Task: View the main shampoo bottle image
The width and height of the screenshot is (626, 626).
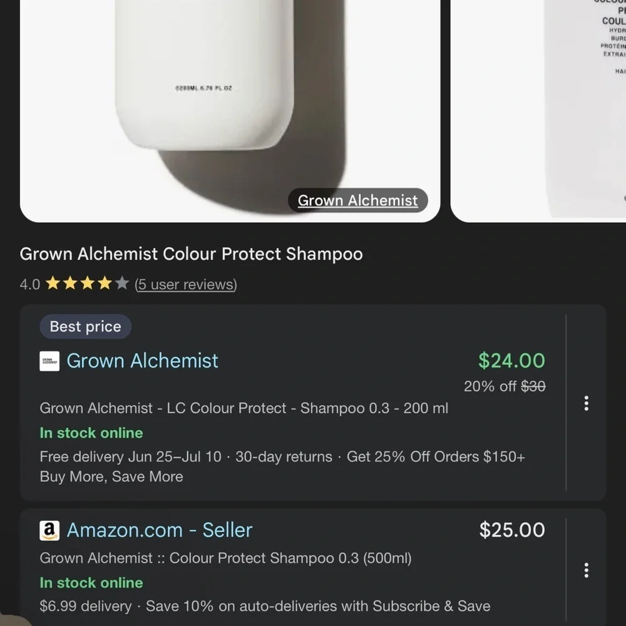Action: 230,111
